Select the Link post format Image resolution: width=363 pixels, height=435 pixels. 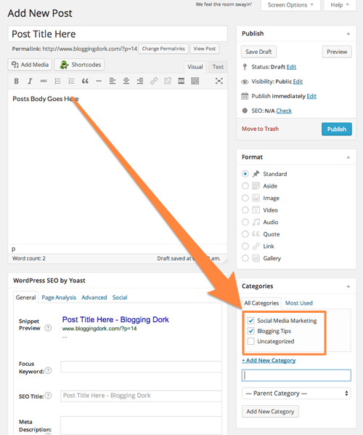point(245,247)
